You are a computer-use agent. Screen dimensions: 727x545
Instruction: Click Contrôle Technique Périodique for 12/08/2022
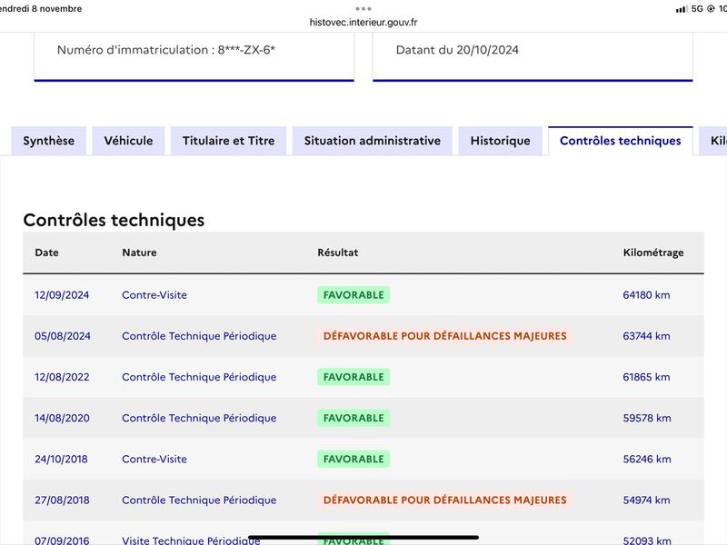(x=199, y=377)
